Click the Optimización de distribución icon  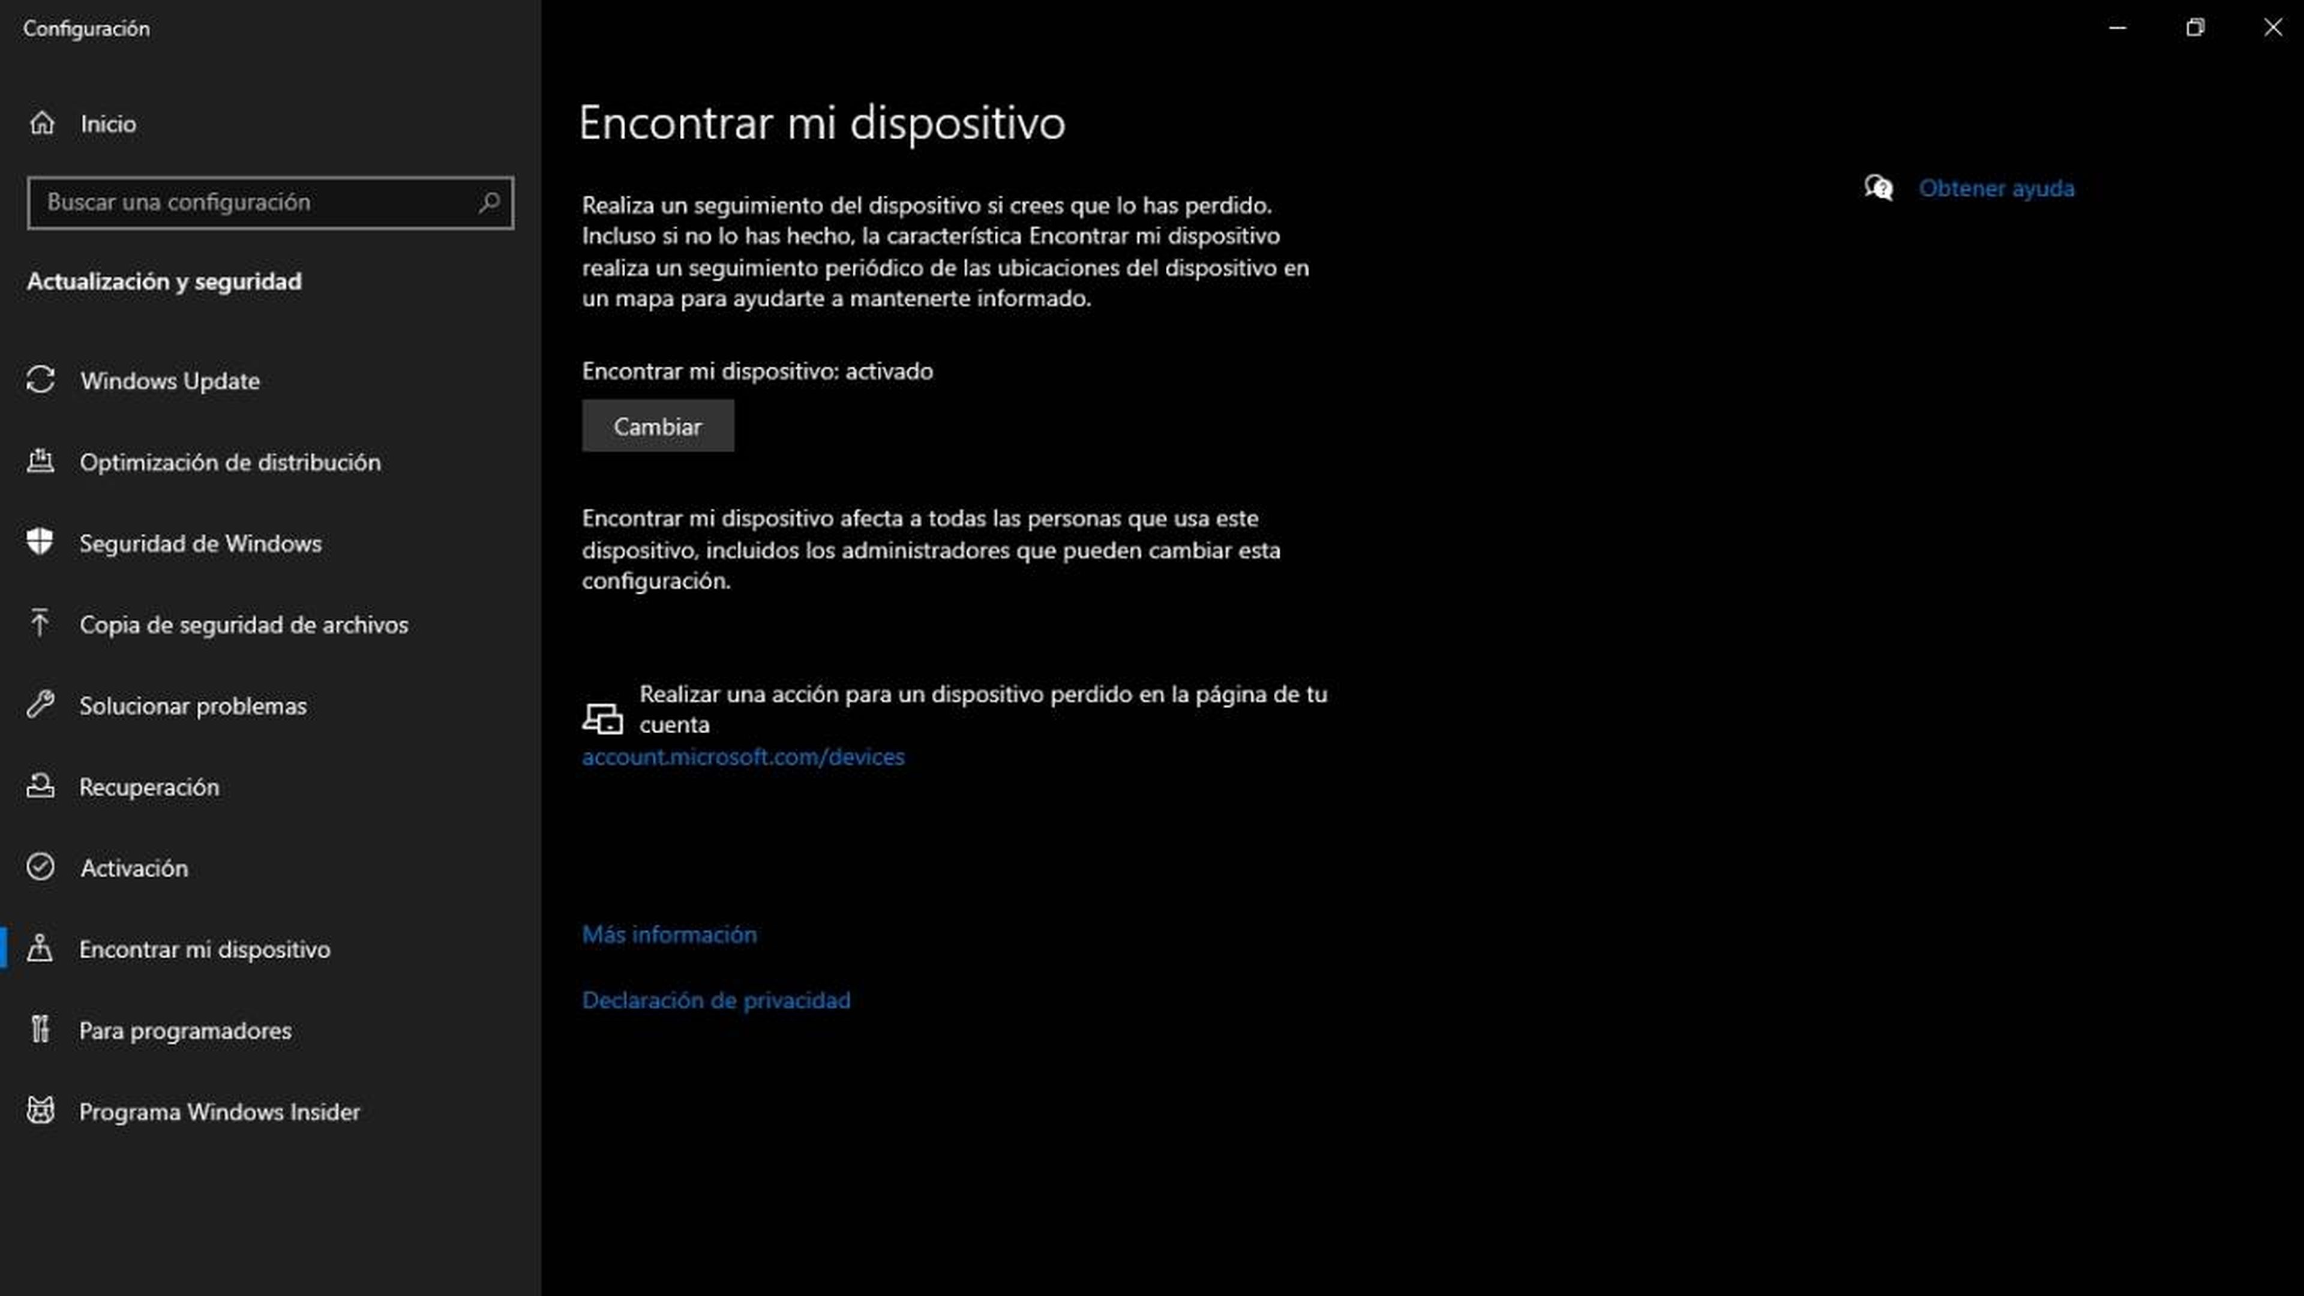(43, 459)
